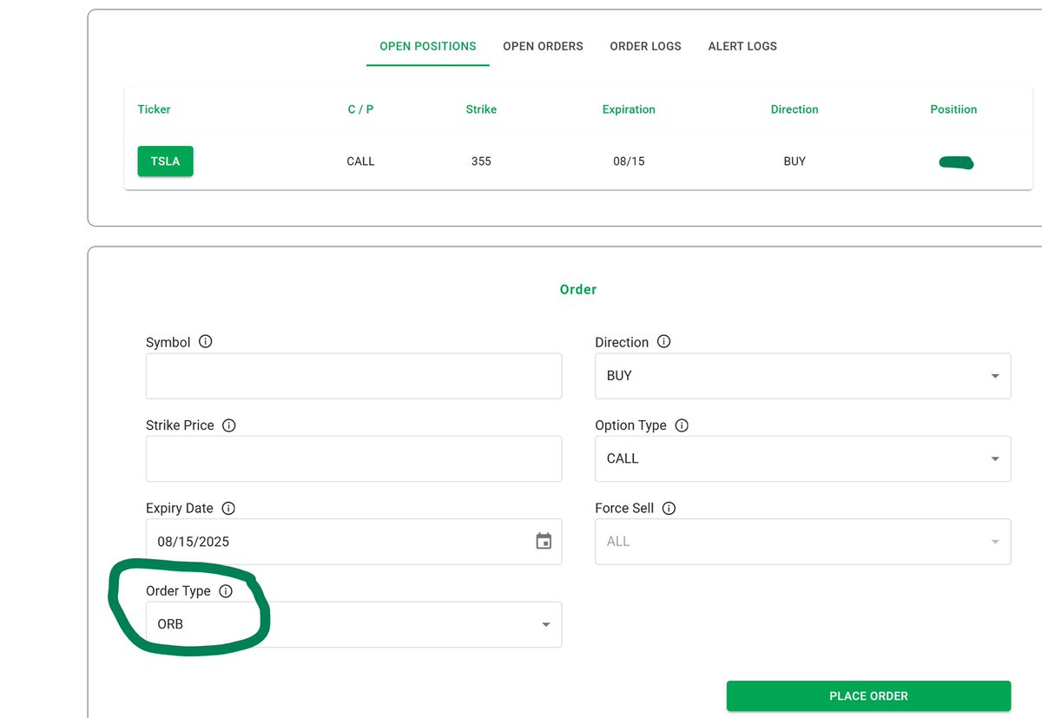Image resolution: width=1042 pixels, height=718 pixels.
Task: Open the Force Sell dropdown showing ALL
Action: (802, 542)
